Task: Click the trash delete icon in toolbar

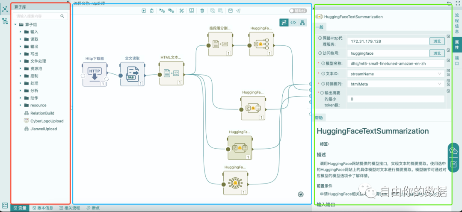Action: (x=202, y=11)
